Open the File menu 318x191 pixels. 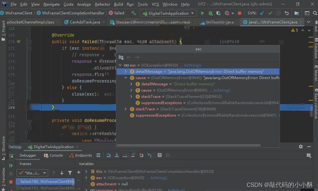[x=13, y=4]
